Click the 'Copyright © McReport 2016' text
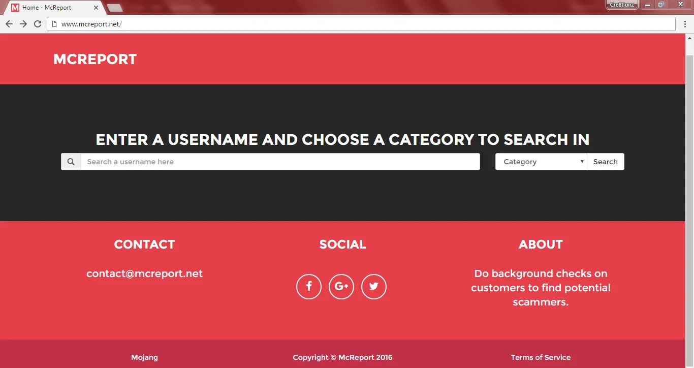The image size is (694, 368). click(343, 357)
